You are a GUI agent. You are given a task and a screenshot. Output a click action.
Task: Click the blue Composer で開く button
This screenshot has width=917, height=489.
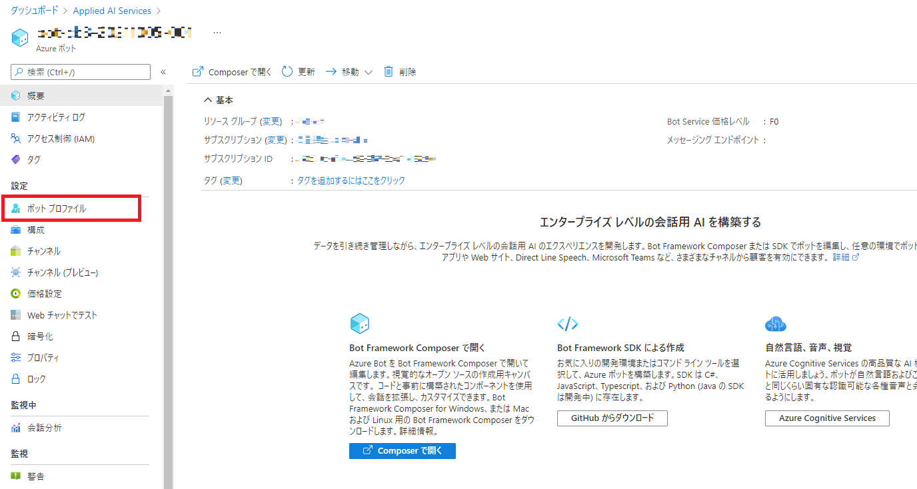pos(402,451)
